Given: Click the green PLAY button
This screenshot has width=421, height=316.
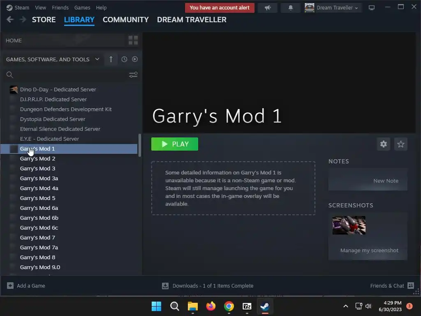Looking at the screenshot, I should click(x=174, y=144).
